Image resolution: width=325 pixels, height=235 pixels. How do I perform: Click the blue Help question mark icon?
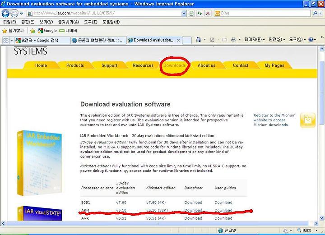pos(311,40)
